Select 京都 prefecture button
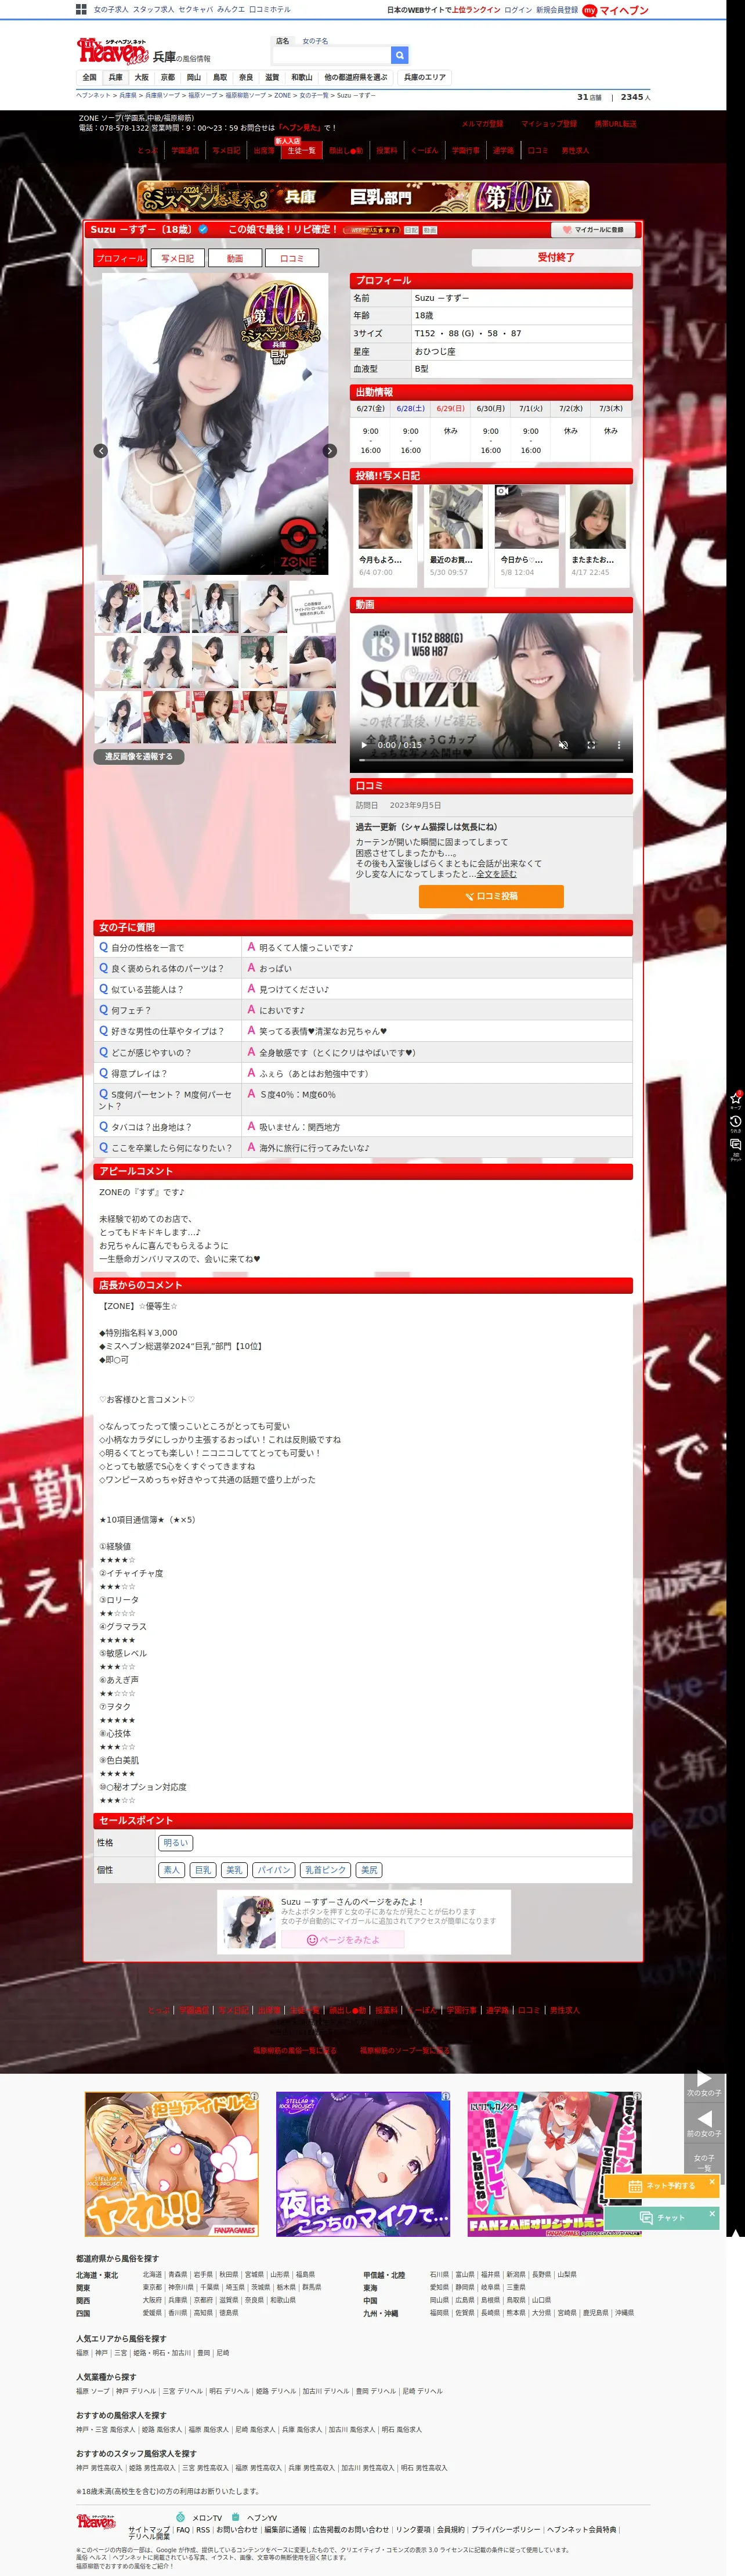 168,77
